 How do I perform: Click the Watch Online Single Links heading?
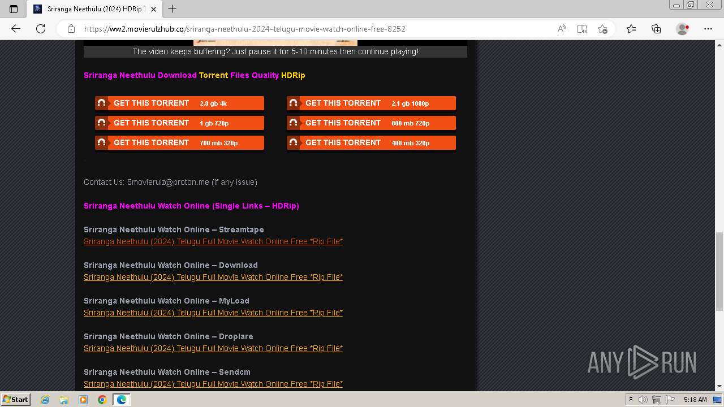pos(191,206)
